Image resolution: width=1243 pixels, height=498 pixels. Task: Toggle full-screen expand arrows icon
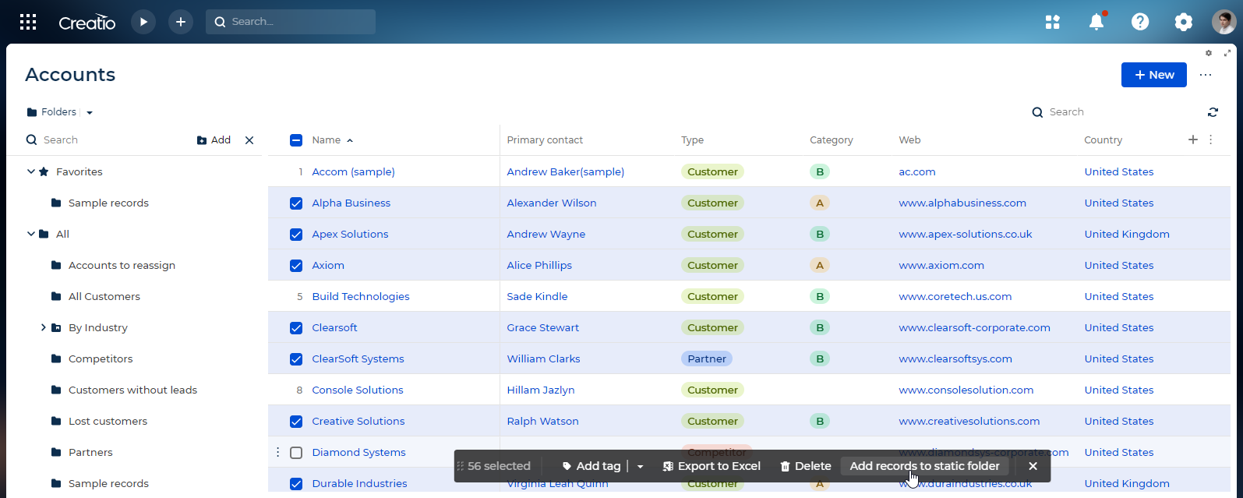(x=1227, y=53)
